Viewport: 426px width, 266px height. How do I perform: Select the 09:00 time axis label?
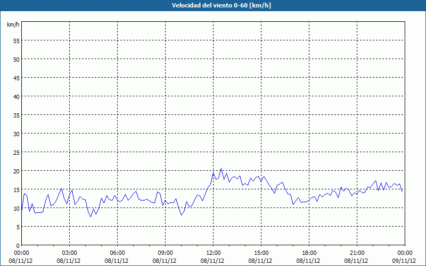point(165,253)
